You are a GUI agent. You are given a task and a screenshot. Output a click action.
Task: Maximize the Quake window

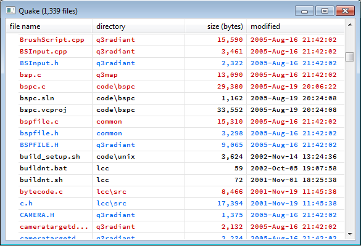(x=325, y=11)
